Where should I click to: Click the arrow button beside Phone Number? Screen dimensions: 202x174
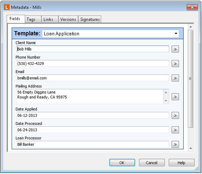click(x=175, y=64)
